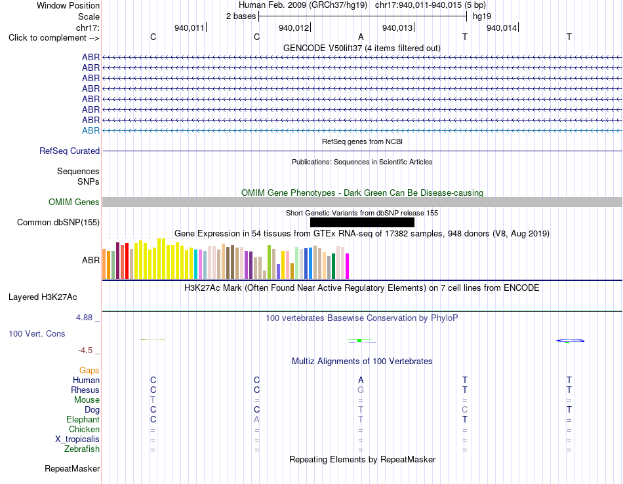623x484 pixels.
Task: Select the Elephant species row label
Action: [83, 419]
